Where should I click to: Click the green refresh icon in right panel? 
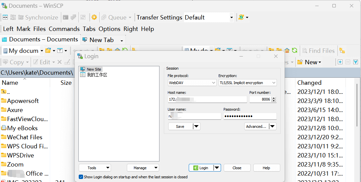pos(294,50)
